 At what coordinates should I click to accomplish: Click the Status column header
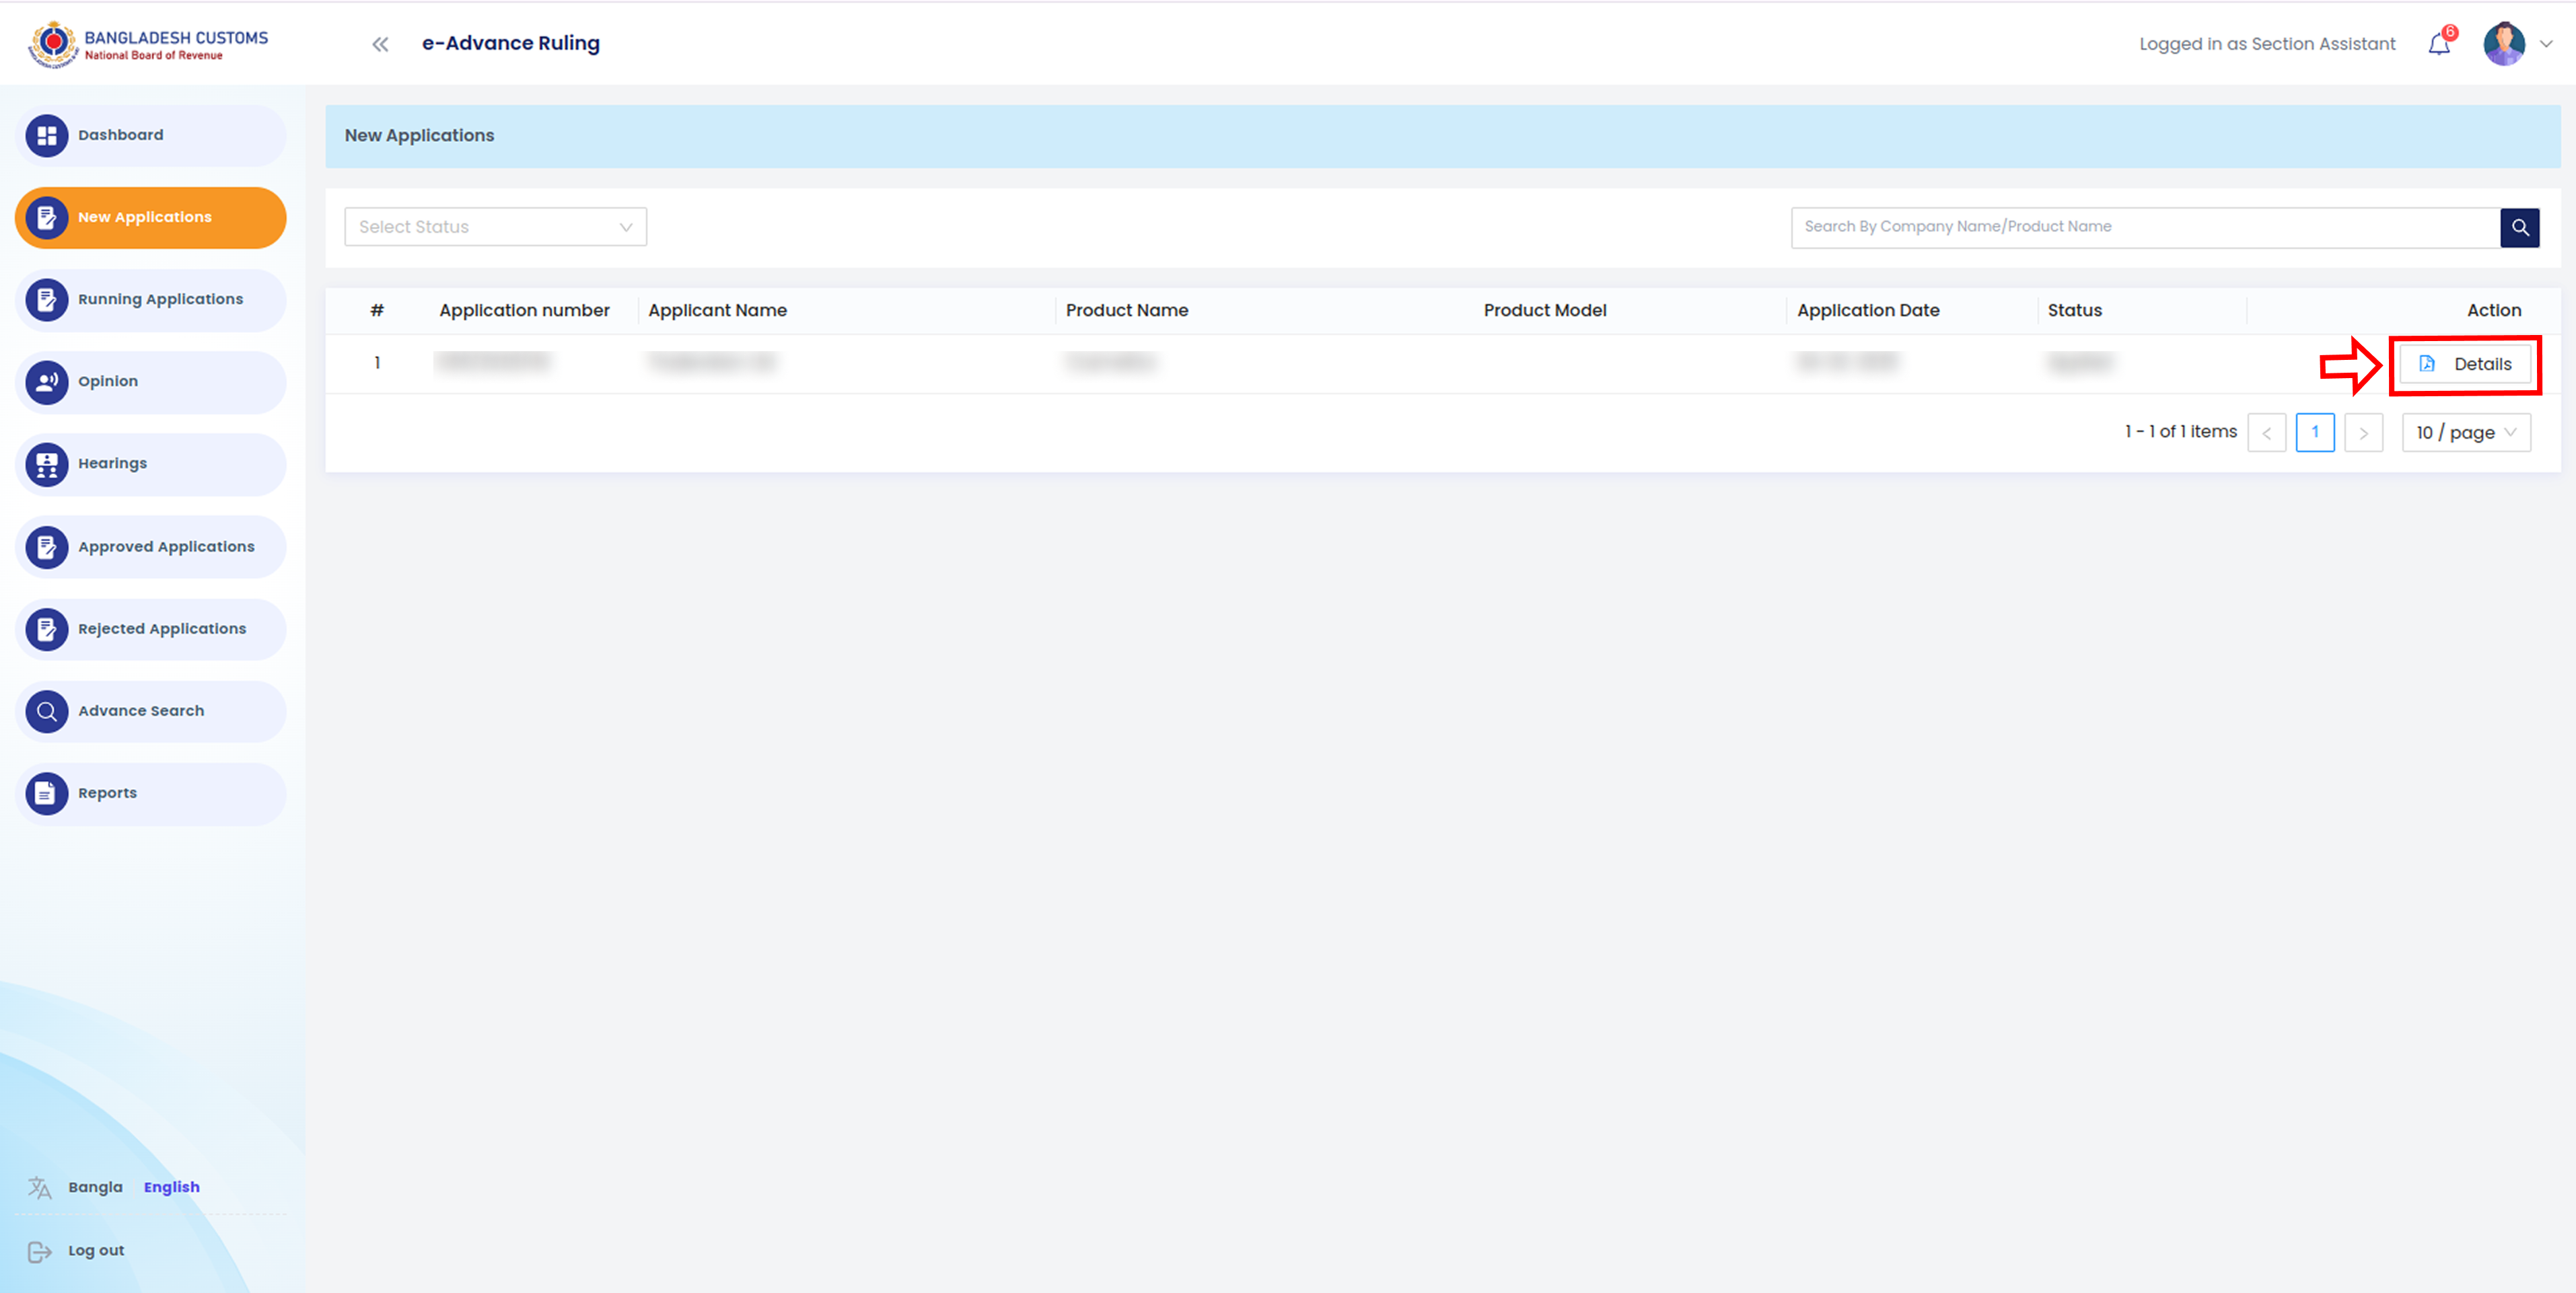(x=2074, y=311)
